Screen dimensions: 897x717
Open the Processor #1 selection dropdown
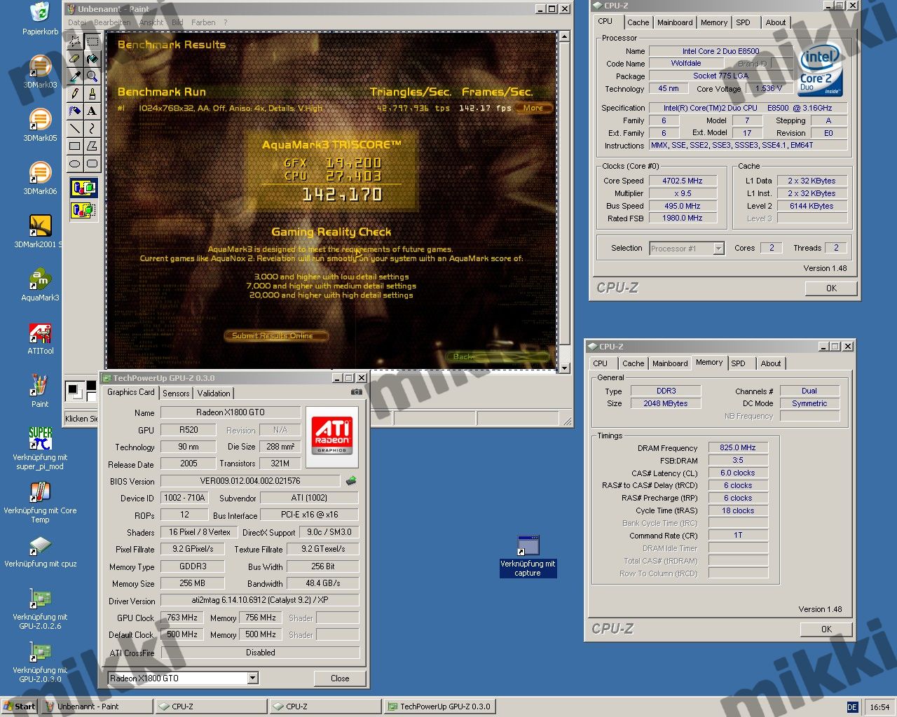click(x=718, y=248)
